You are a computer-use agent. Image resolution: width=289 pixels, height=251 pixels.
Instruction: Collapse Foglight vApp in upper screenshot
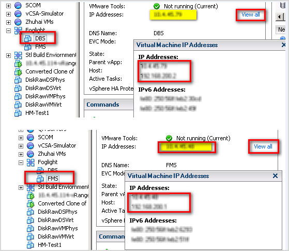[x=8, y=31]
